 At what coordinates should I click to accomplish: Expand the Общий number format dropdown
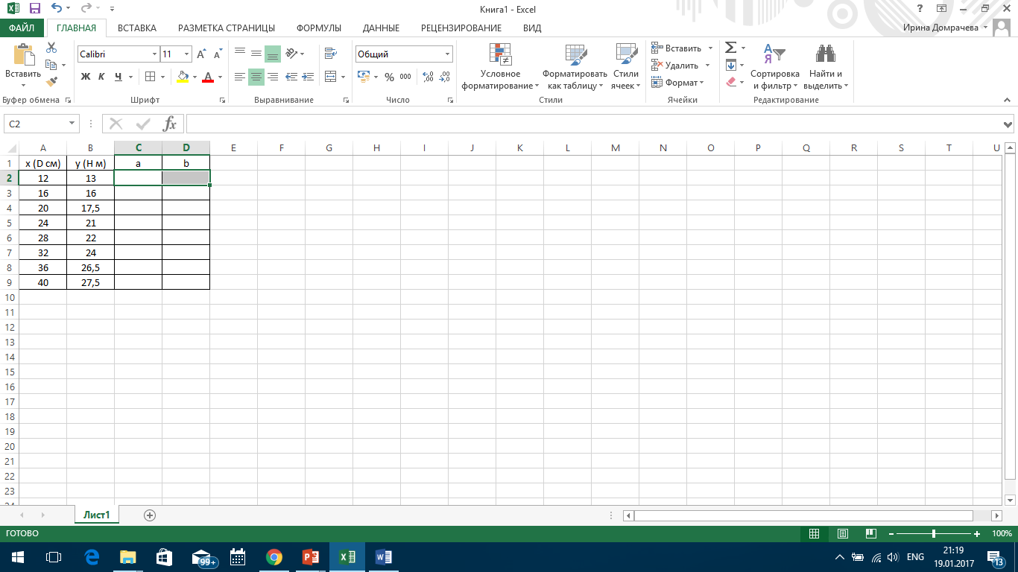click(x=448, y=54)
